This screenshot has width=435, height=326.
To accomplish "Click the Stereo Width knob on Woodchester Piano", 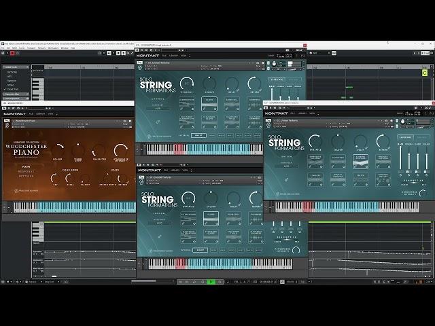I will 107,178.
